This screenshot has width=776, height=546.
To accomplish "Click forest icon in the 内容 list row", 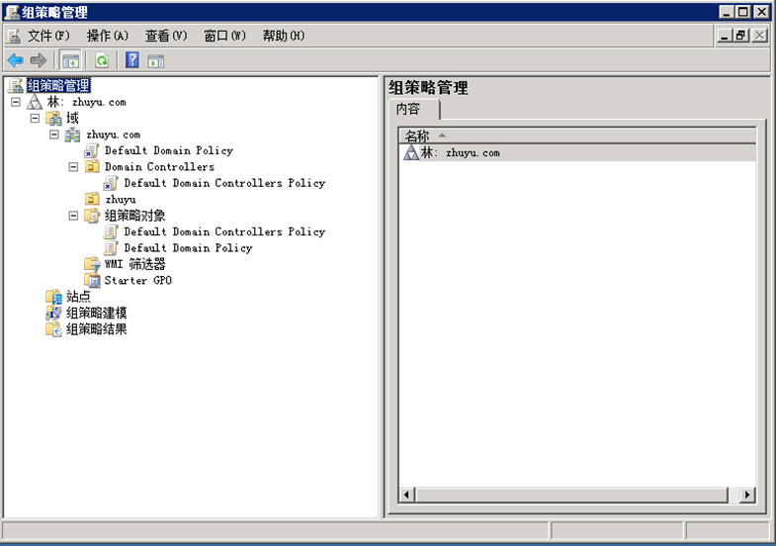I will coord(411,152).
